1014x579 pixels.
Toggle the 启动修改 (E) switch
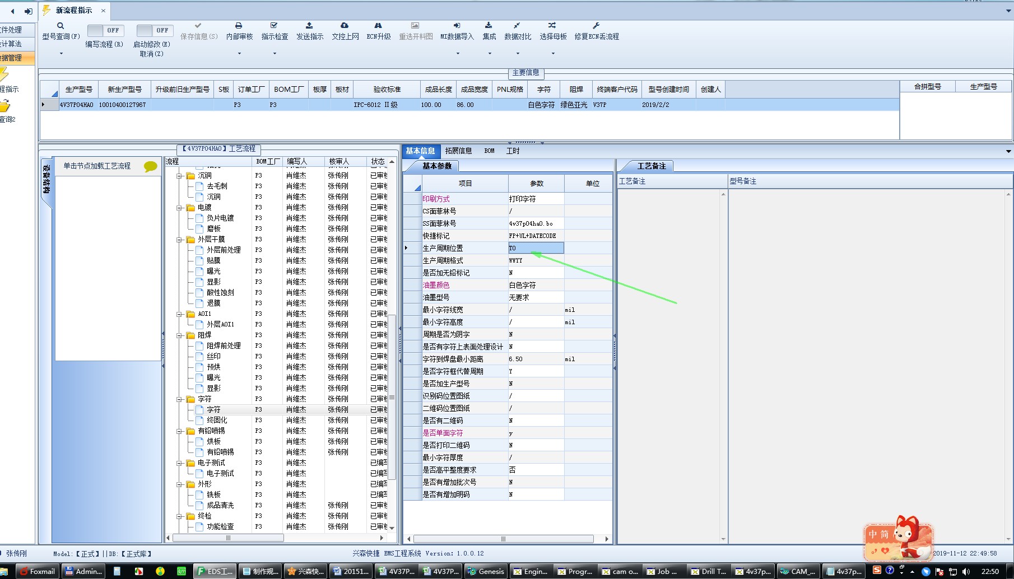coord(154,30)
